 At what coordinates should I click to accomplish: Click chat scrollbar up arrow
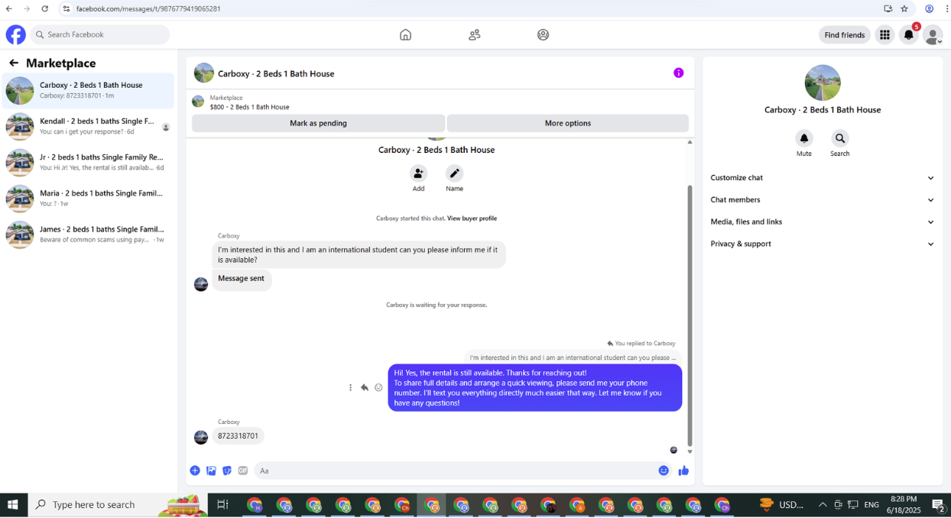coord(690,142)
